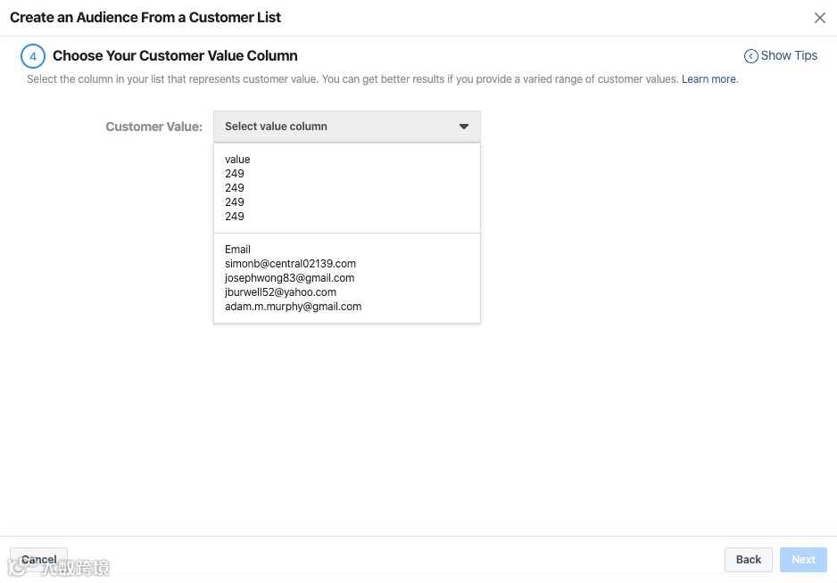
Task: Choose the "value" column option
Action: tap(237, 160)
